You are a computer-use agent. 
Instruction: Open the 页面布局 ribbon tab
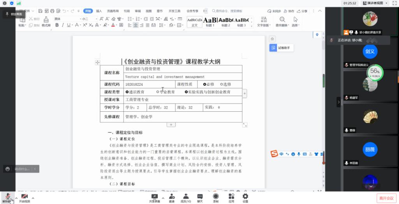113,11
